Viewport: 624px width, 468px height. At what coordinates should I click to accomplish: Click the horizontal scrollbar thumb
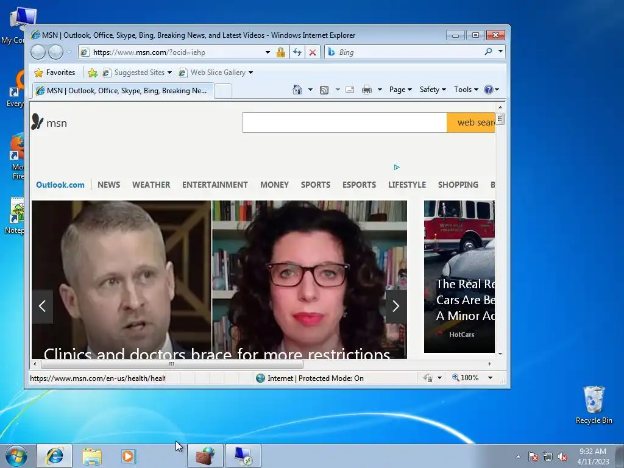point(171,364)
